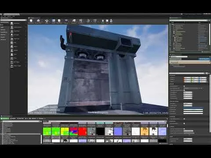The image size is (211, 158).
Task: Select the red-blue-green multicolor texture thumbnail
Action: coord(73,131)
